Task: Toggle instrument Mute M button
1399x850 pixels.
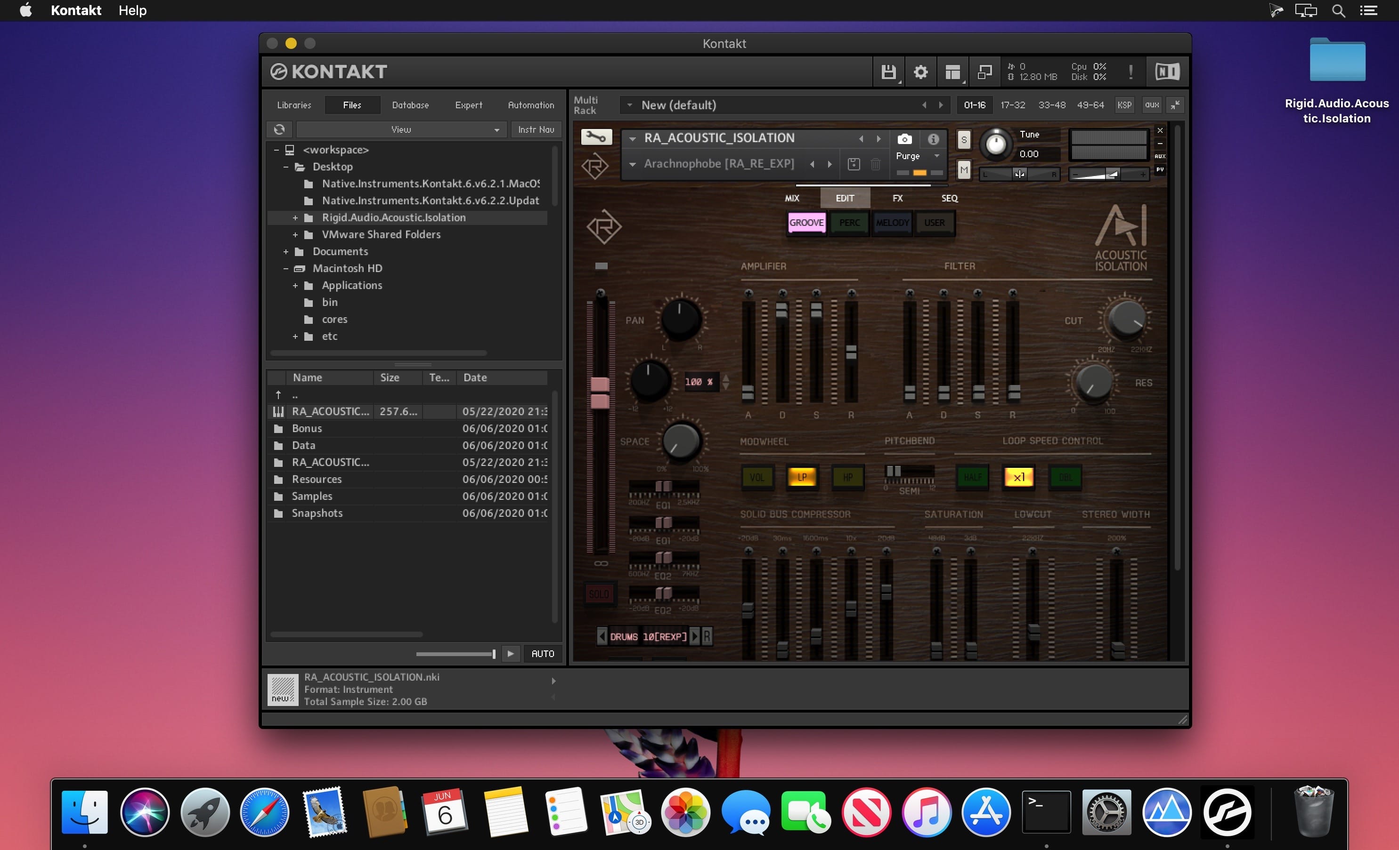Action: tap(963, 169)
